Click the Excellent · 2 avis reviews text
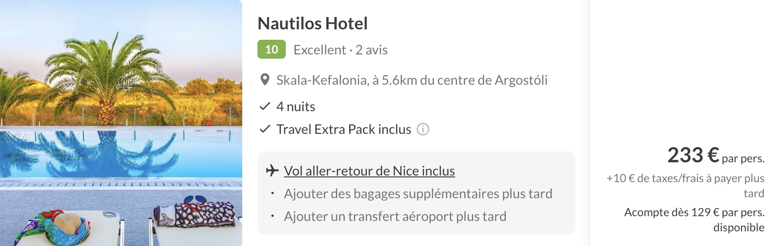The width and height of the screenshot is (776, 246). (341, 50)
